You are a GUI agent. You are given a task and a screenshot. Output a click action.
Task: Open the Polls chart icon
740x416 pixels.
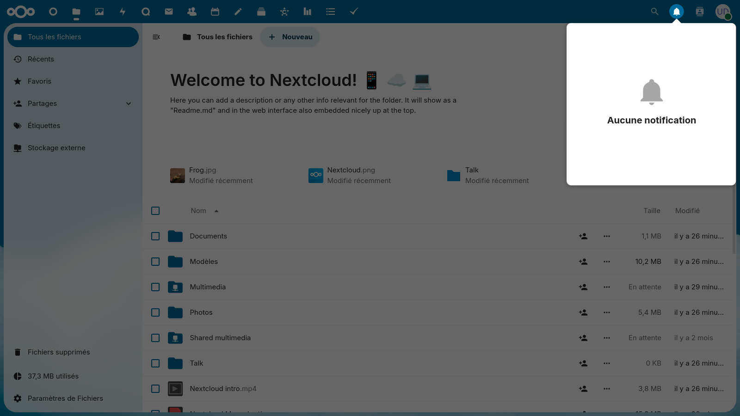coord(308,12)
